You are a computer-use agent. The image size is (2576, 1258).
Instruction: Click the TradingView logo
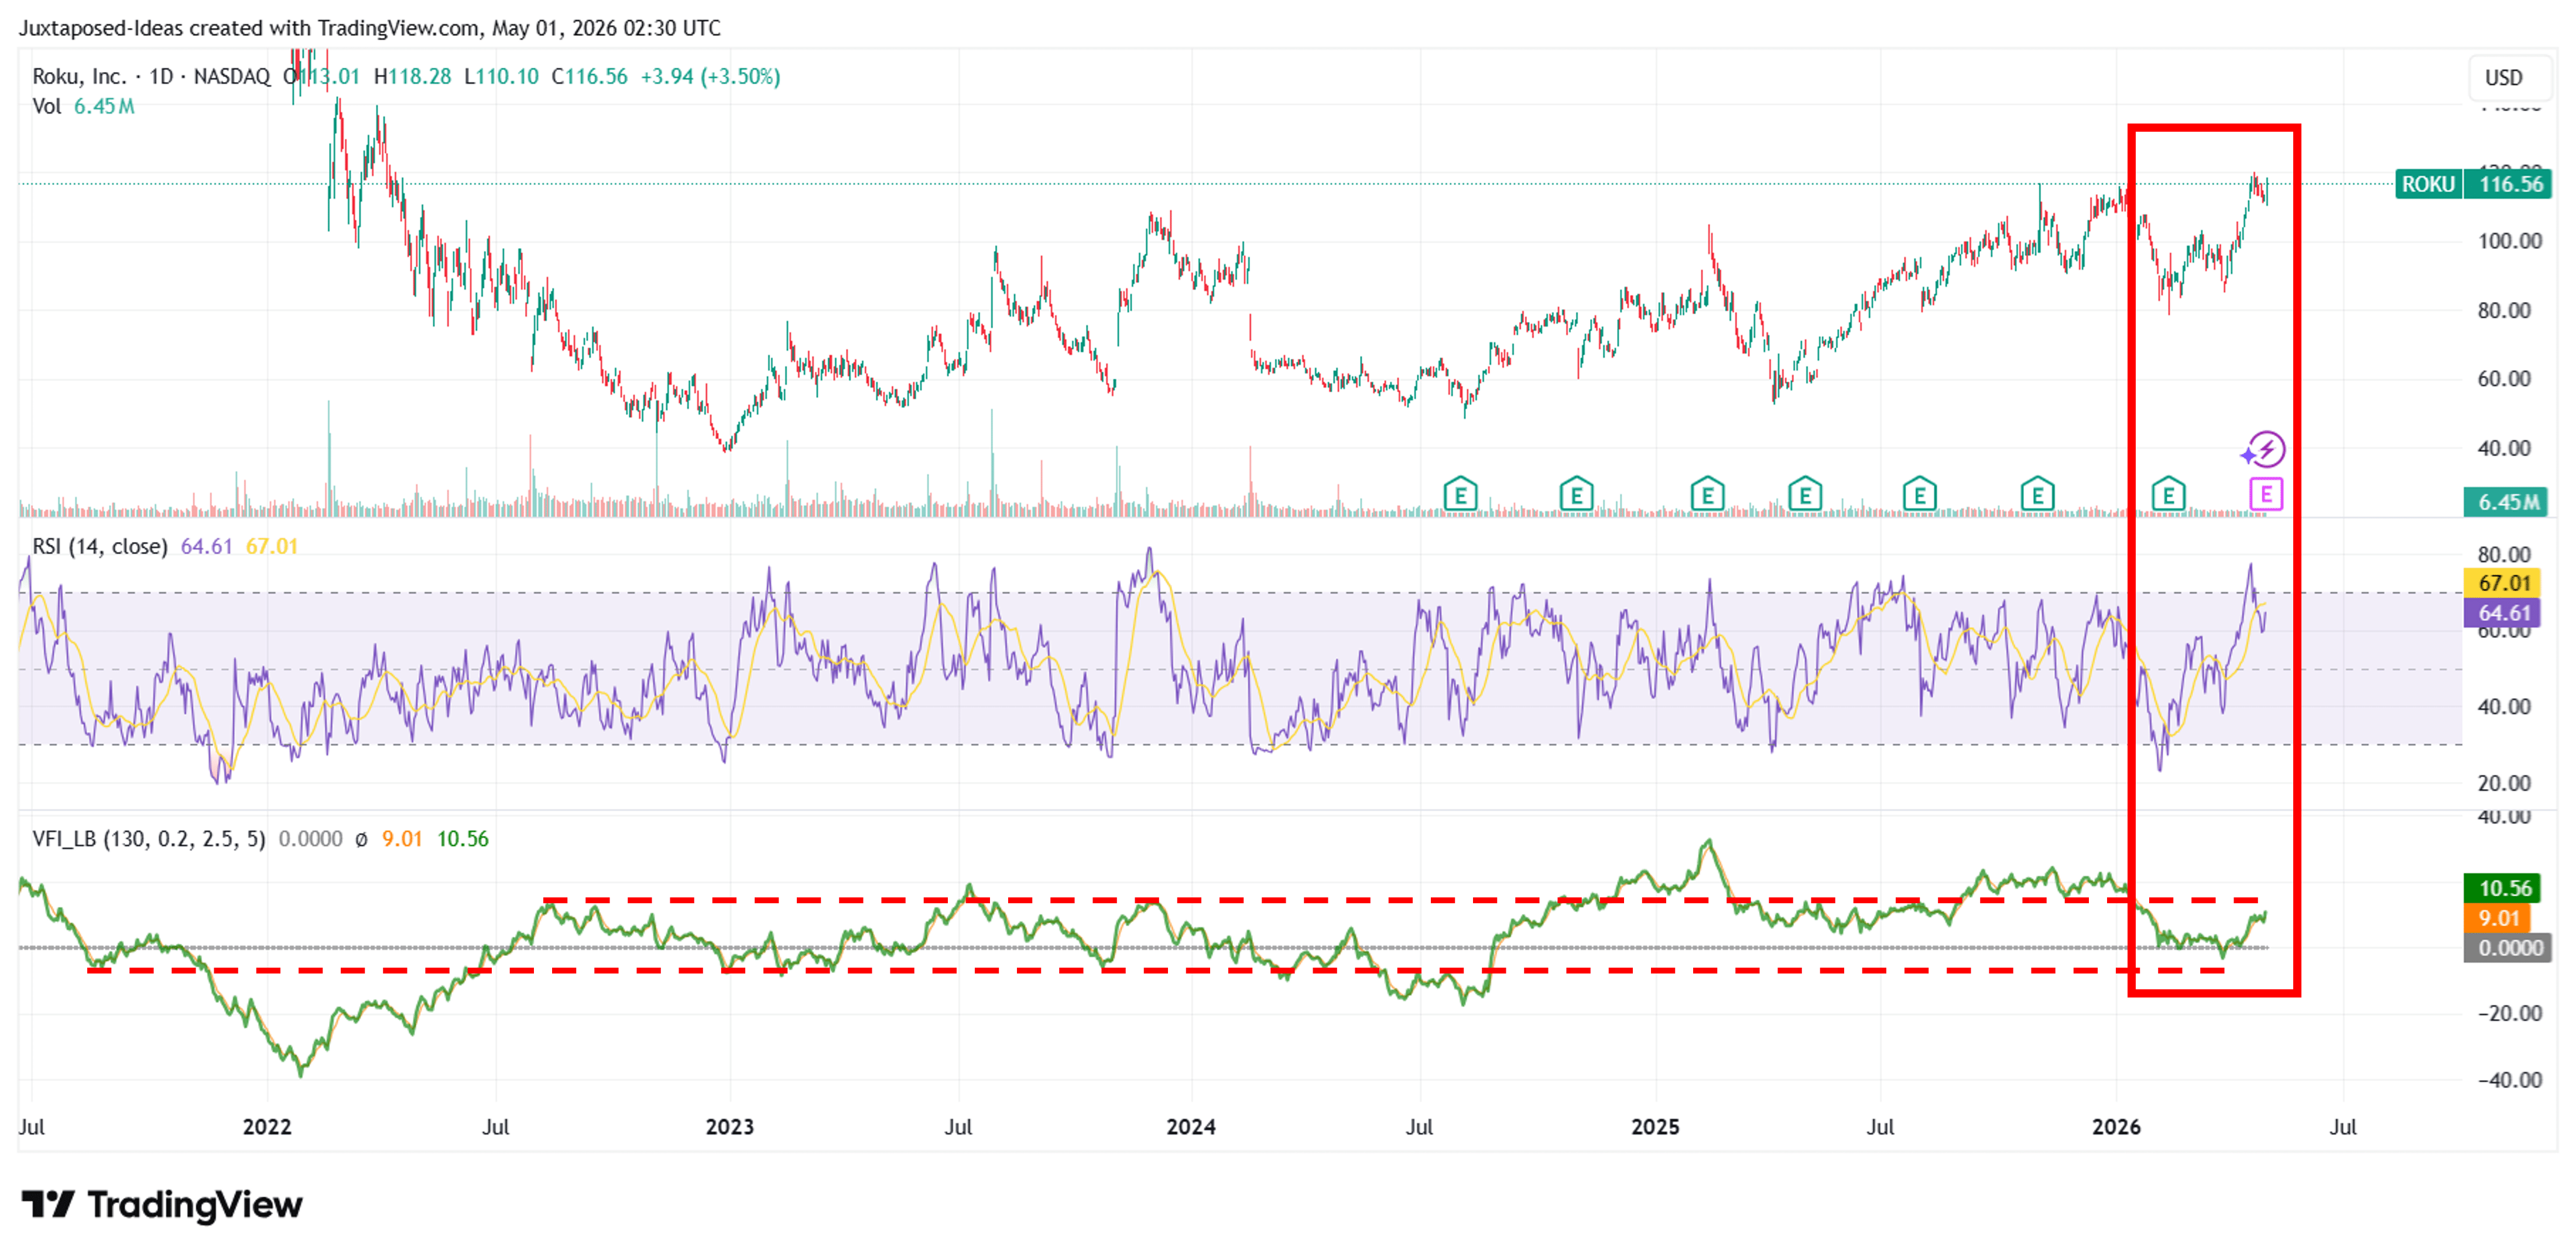162,1205
